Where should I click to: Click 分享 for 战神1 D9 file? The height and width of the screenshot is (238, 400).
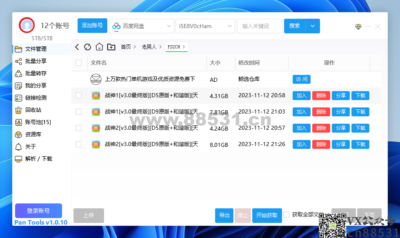pyautogui.click(x=341, y=112)
